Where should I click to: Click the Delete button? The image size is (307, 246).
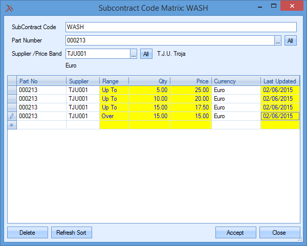coord(27,233)
